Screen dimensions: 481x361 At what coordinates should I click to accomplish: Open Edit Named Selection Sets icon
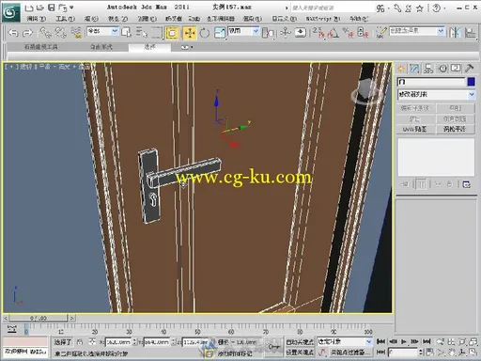click(x=380, y=33)
